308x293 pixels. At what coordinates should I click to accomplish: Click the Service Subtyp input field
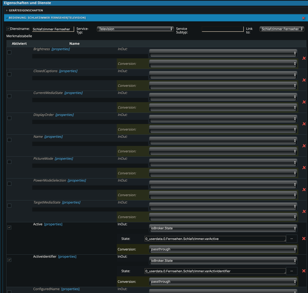(x=222, y=29)
